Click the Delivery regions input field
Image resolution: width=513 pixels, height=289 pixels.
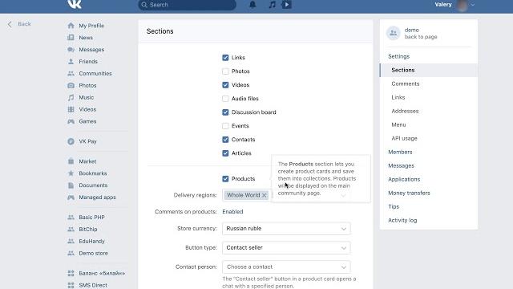[x=286, y=195]
